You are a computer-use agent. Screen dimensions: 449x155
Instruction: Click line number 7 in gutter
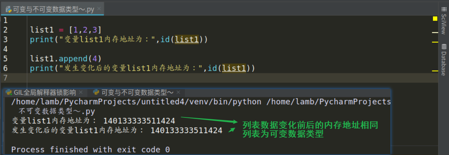coord(5,78)
